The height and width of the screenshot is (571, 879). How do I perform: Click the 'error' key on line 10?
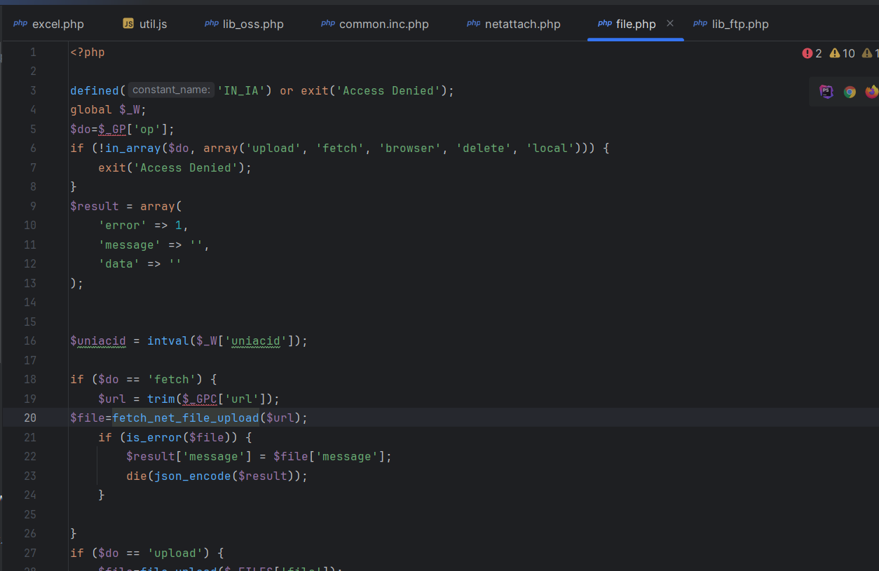point(123,226)
